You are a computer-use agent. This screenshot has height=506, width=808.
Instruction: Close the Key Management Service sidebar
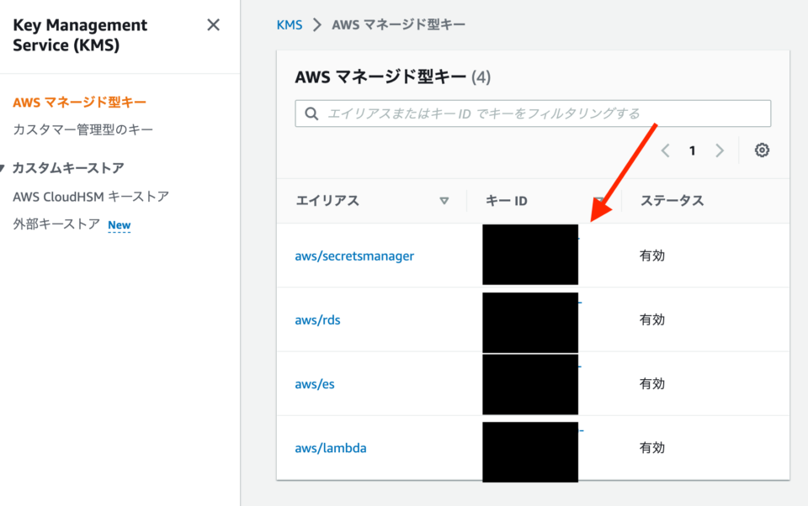pyautogui.click(x=213, y=25)
